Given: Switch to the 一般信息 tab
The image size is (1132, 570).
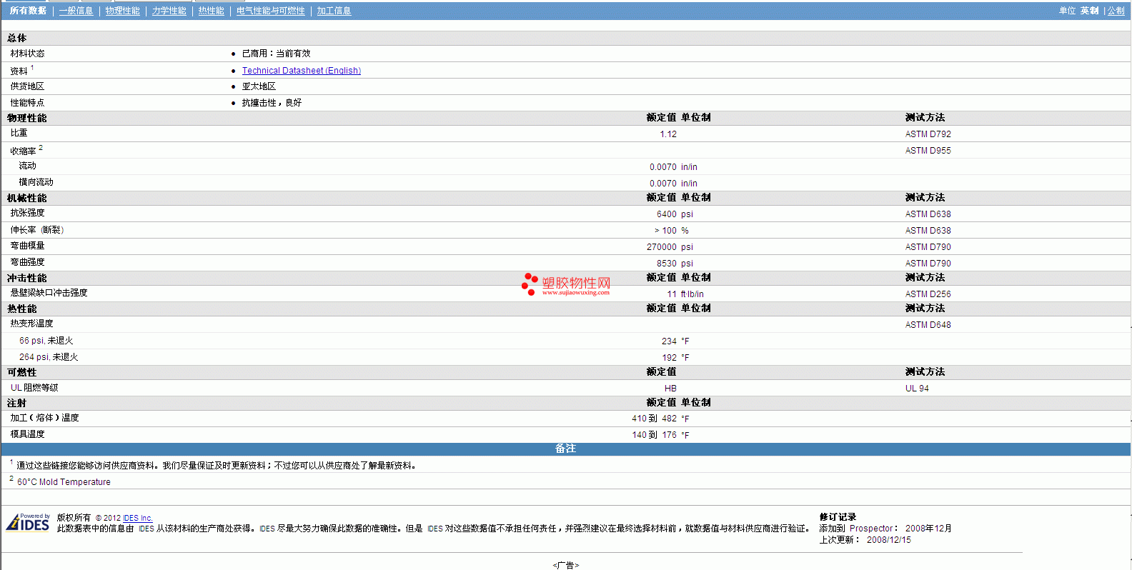Looking at the screenshot, I should pyautogui.click(x=76, y=11).
